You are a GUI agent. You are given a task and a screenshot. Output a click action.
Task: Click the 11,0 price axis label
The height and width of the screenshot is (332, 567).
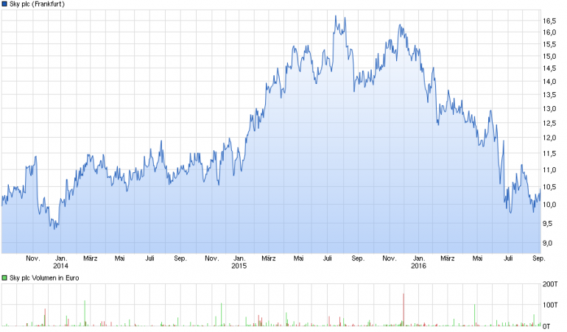[x=549, y=169]
